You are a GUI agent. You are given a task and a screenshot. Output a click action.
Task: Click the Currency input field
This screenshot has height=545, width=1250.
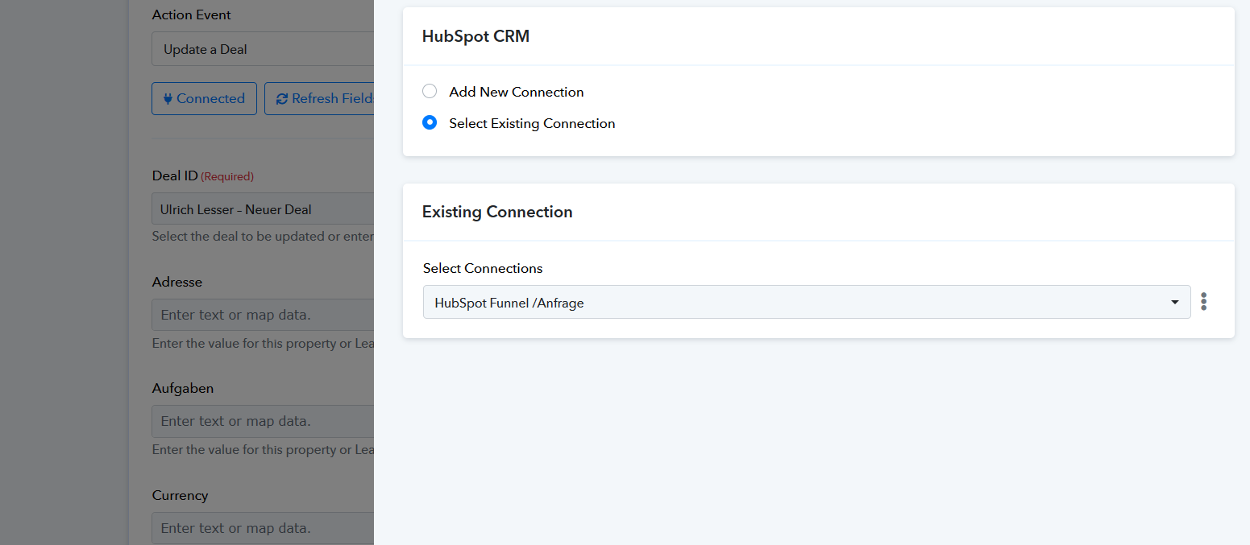263,528
